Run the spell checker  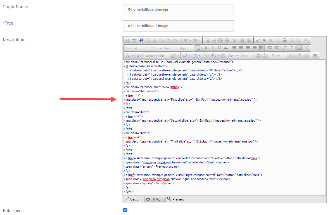tap(134, 40)
